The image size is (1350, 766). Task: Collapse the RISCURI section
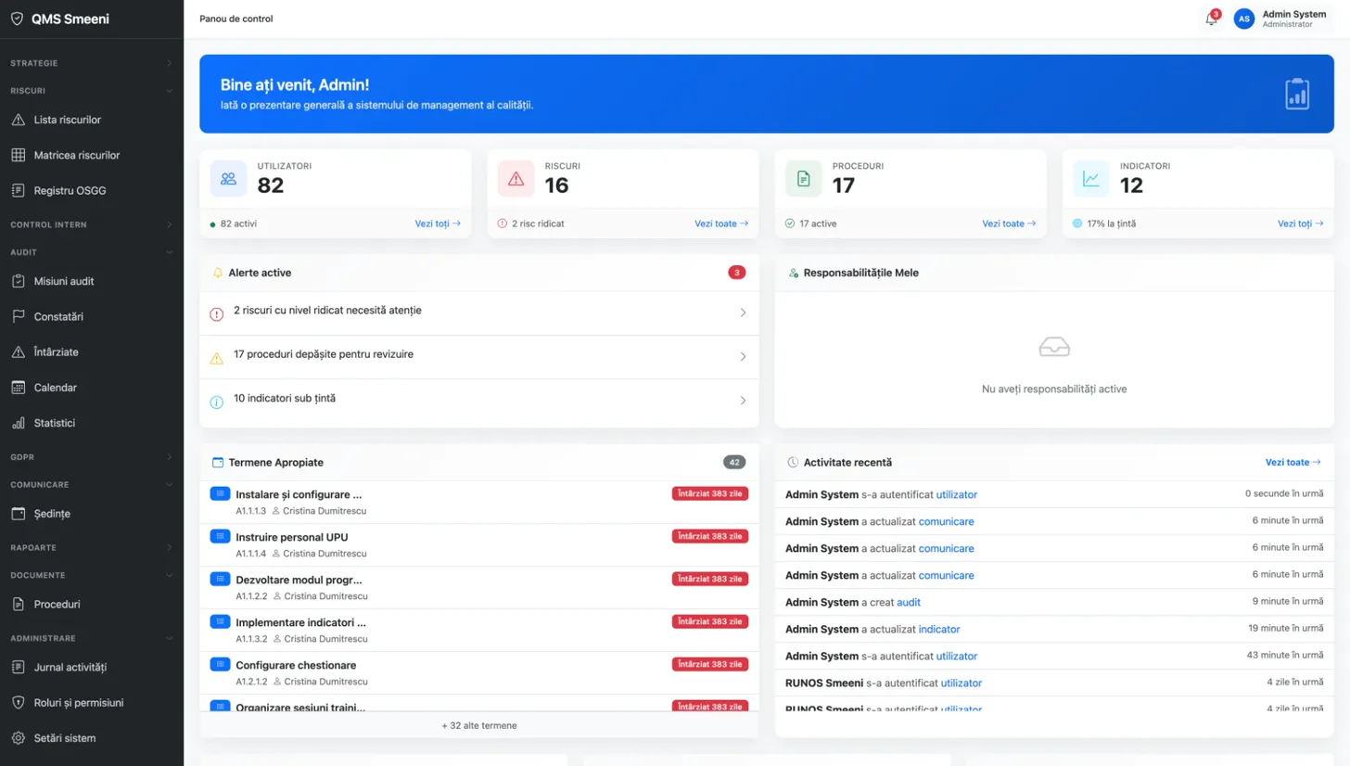[89, 91]
